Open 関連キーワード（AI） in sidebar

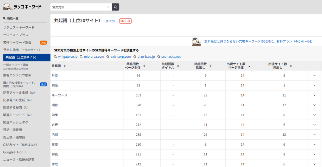[x=18, y=115]
